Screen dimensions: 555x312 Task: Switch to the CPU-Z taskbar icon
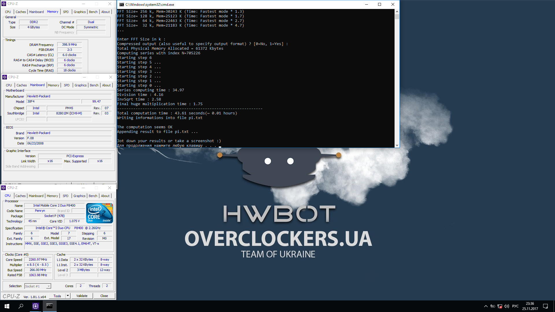[x=36, y=306]
